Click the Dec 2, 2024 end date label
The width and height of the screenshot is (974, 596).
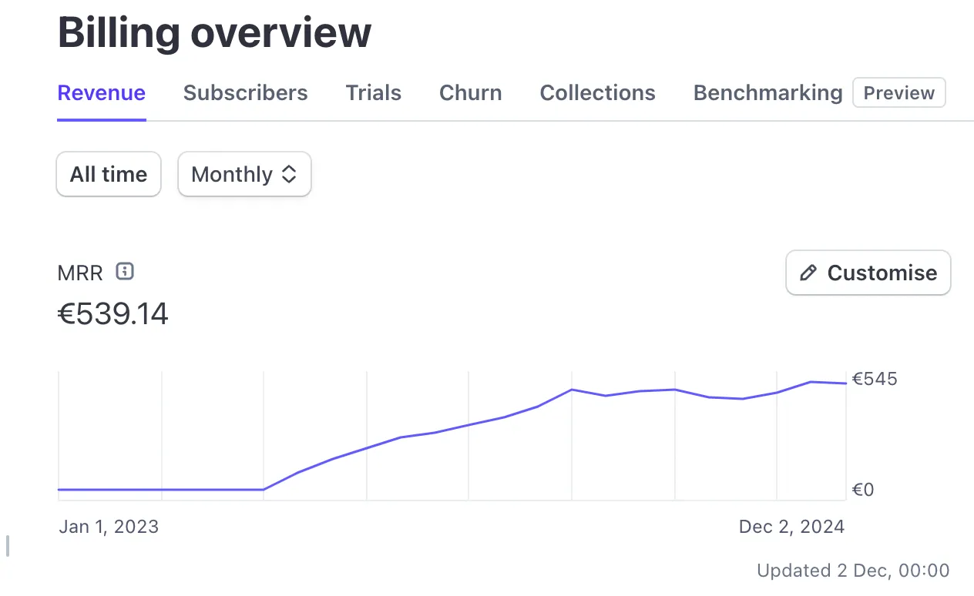pyautogui.click(x=791, y=527)
